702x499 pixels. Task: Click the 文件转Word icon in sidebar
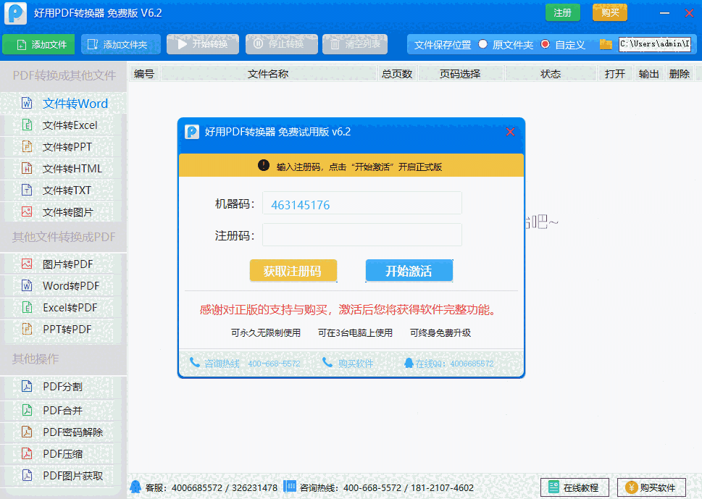tap(27, 104)
